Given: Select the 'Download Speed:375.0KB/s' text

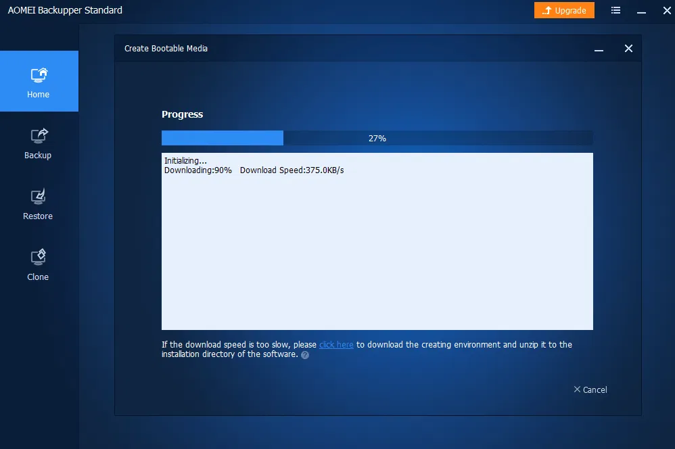Looking at the screenshot, I should click(292, 170).
